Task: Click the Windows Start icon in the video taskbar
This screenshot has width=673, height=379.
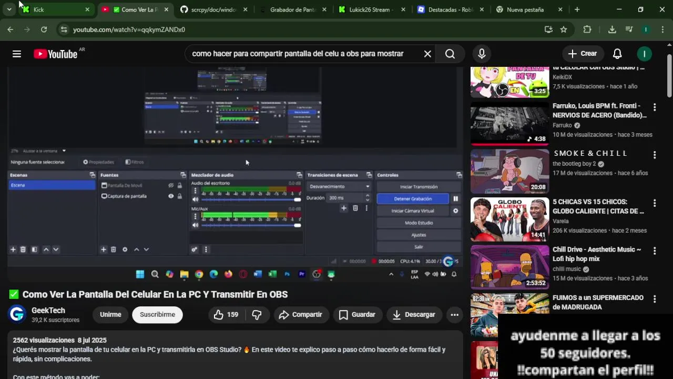Action: [140, 274]
